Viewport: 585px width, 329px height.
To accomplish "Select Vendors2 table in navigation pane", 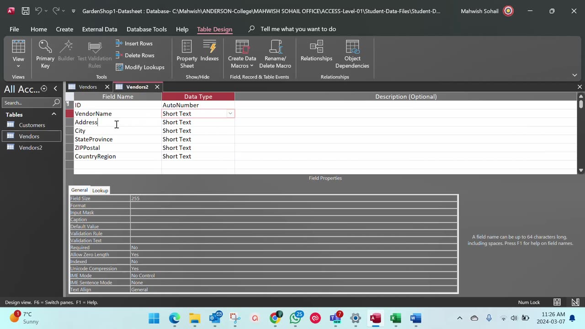I will 32,148.
